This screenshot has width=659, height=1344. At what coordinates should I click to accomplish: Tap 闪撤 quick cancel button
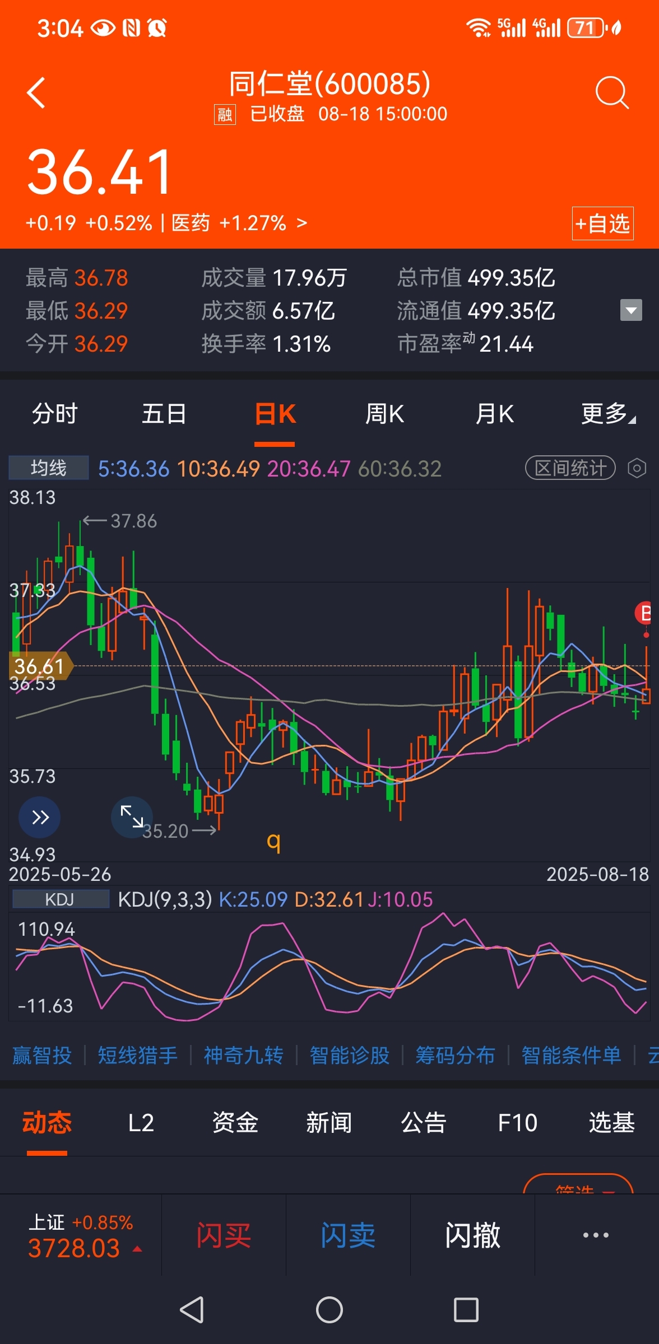click(x=472, y=1236)
